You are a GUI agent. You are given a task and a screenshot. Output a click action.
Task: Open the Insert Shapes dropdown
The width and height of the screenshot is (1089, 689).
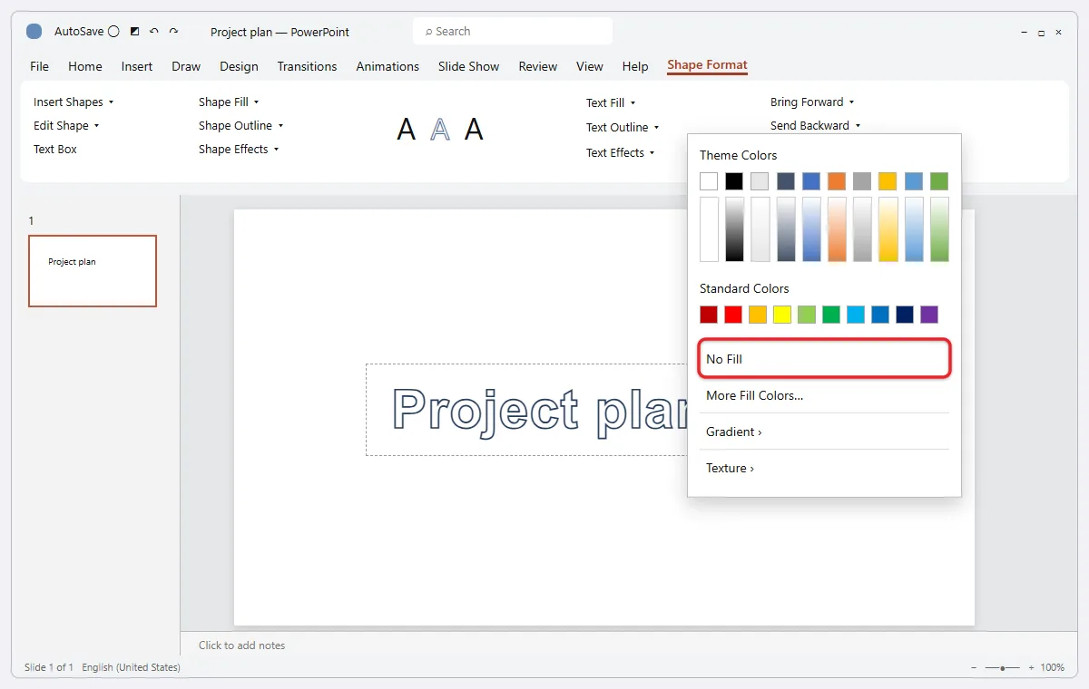tap(74, 102)
